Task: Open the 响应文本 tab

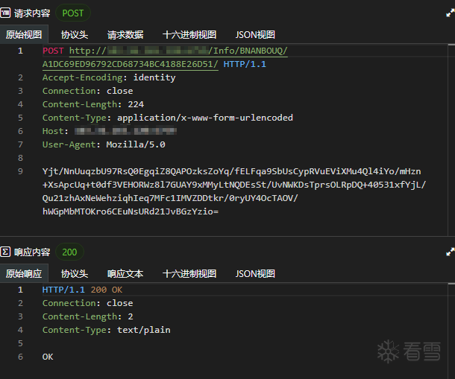Action: pos(125,273)
